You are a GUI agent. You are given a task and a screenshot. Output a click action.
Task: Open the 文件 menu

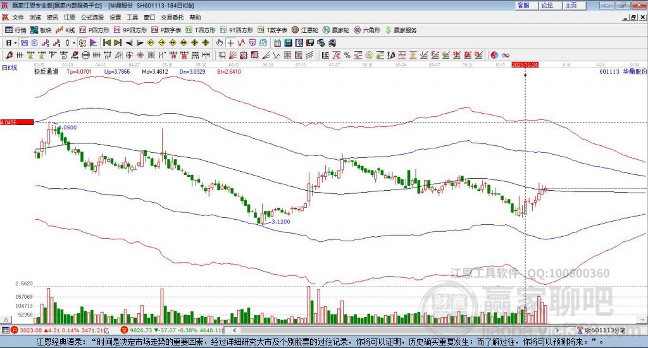tap(18, 17)
